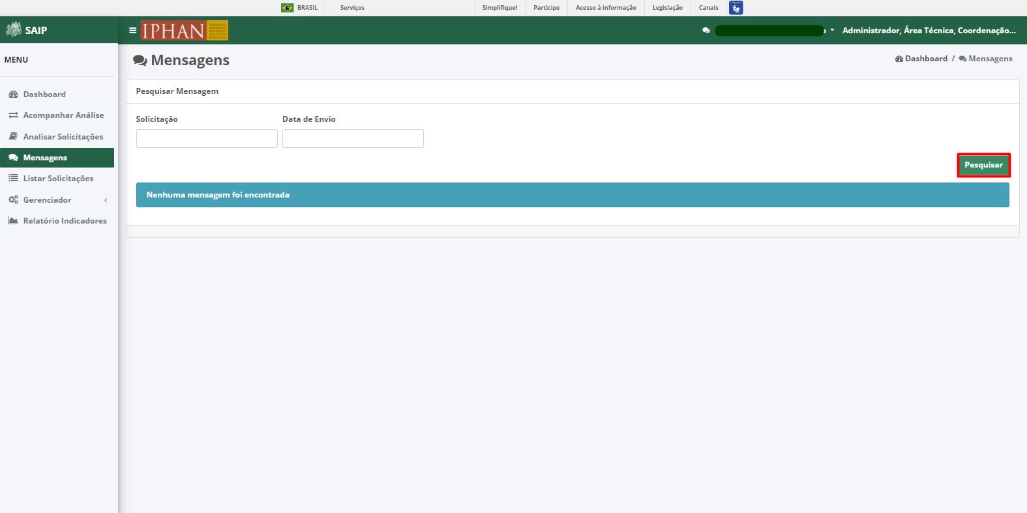Viewport: 1027px width, 513px height.
Task: Select Mensagens in the sidebar
Action: 57,158
